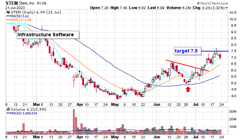Click the copyright symbol before StockCharts.com

[x=198, y=3]
